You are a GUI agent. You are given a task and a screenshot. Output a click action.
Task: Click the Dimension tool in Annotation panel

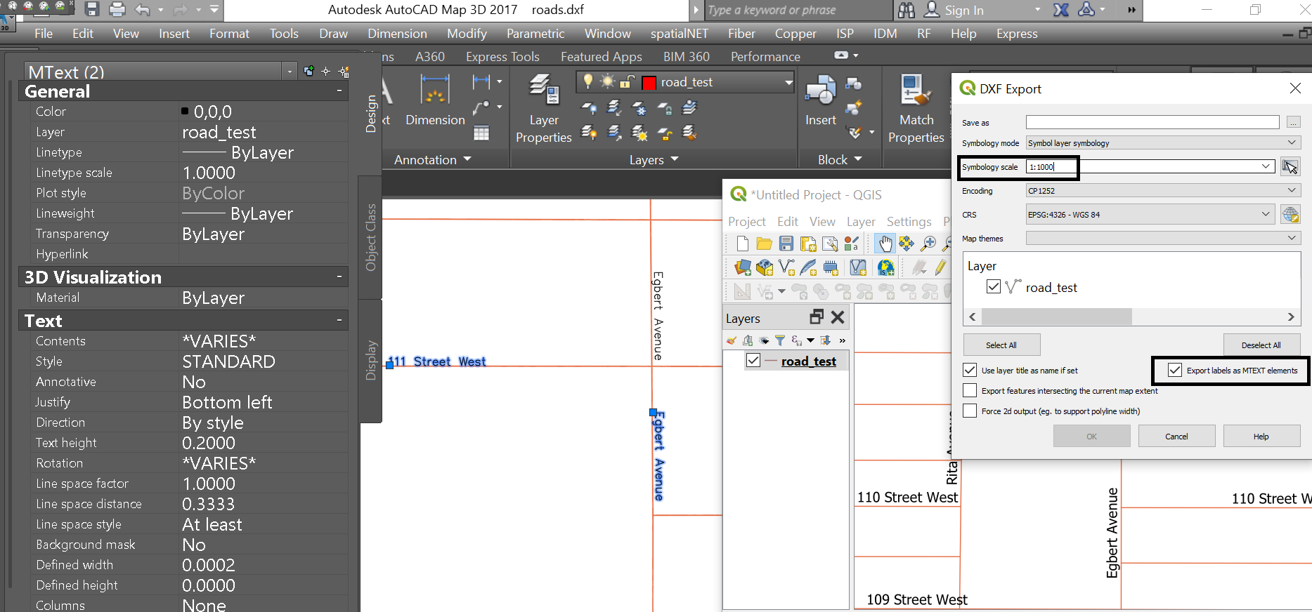(x=435, y=101)
